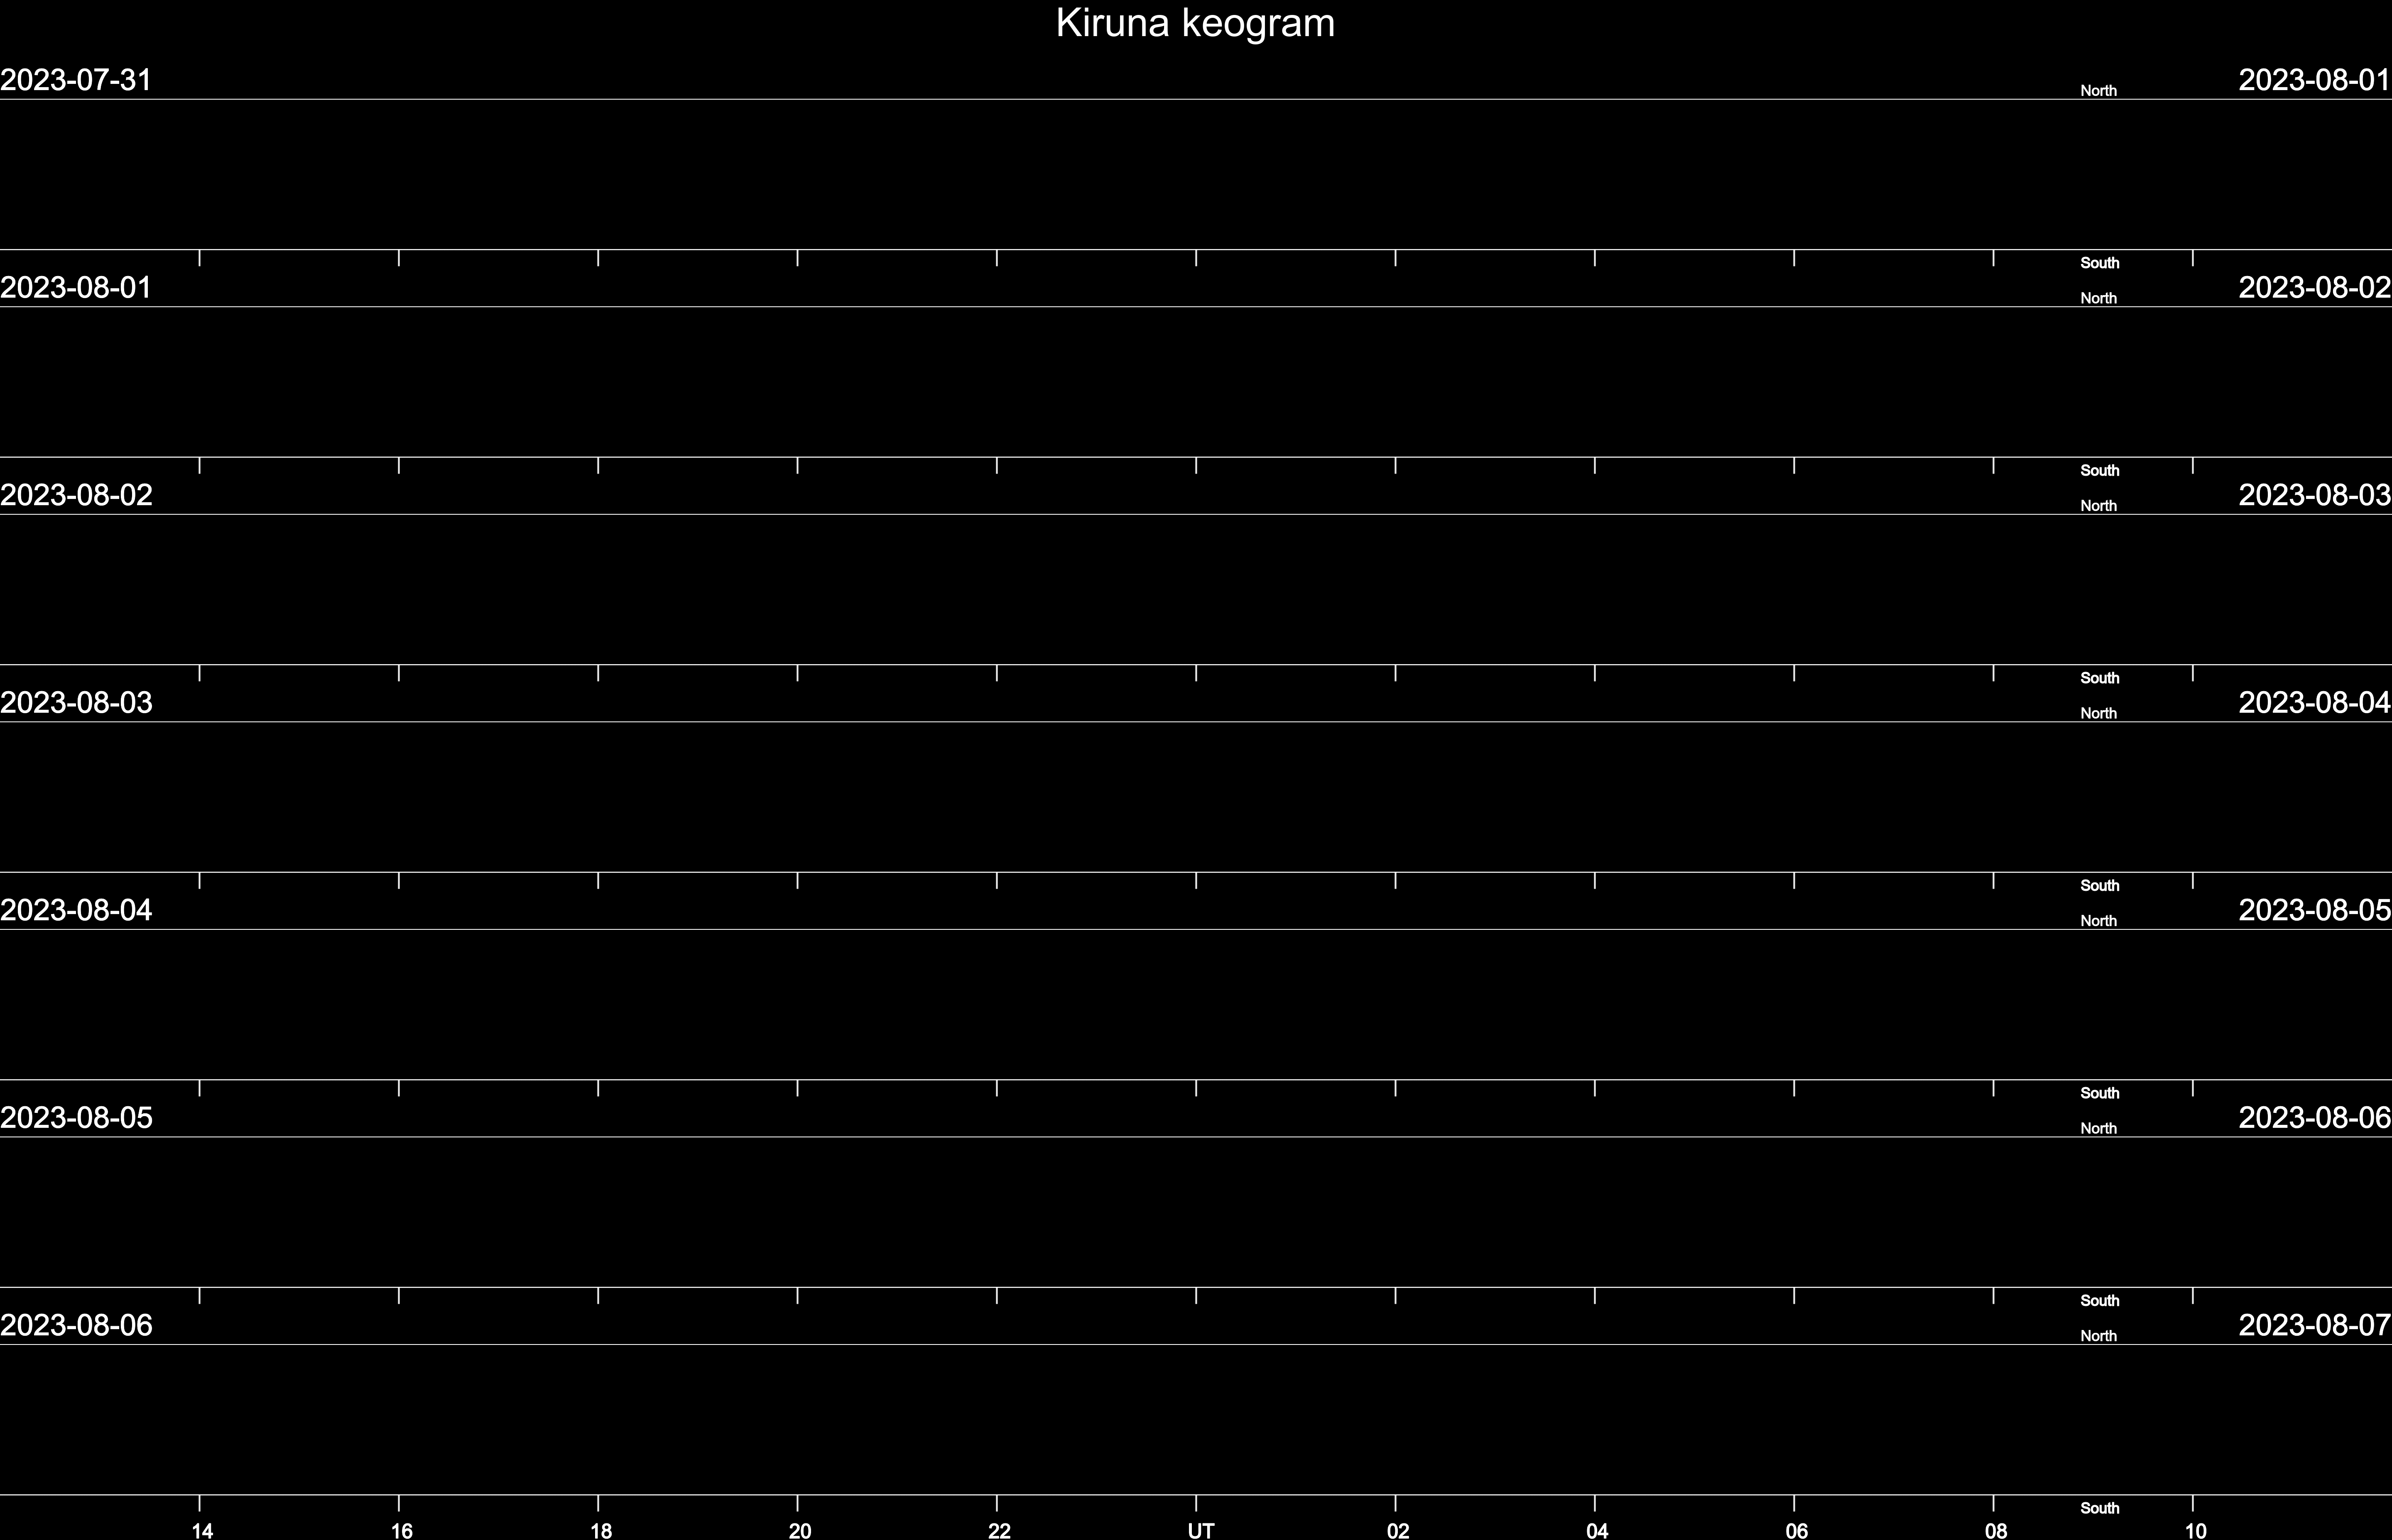Click the right-side '2023-08-06' end date label
The width and height of the screenshot is (2392, 1540).
(2315, 1118)
